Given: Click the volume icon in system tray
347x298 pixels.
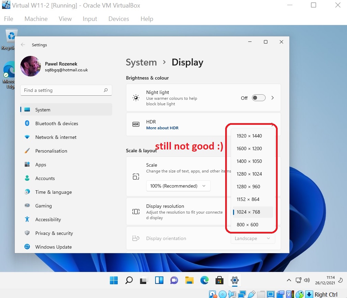Looking at the screenshot, I should coord(307,280).
